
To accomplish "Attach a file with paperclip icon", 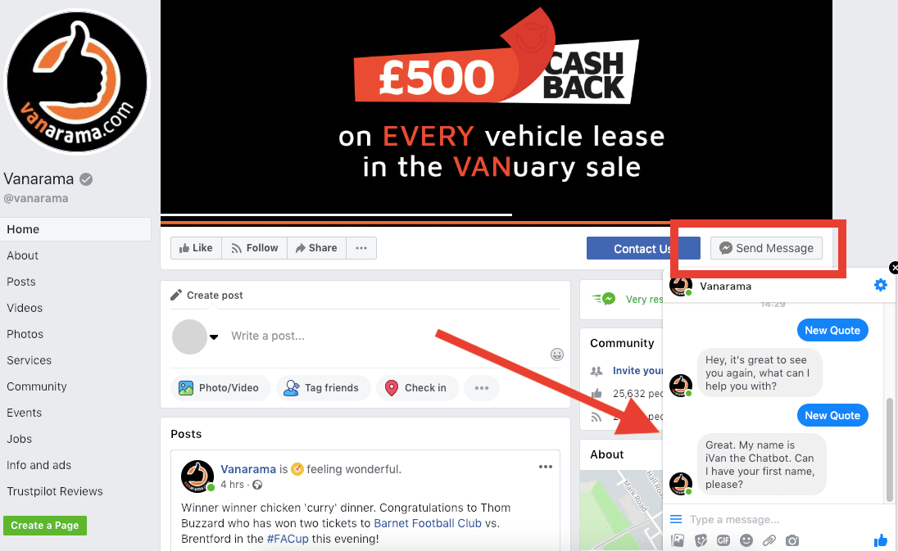I will pos(769,540).
